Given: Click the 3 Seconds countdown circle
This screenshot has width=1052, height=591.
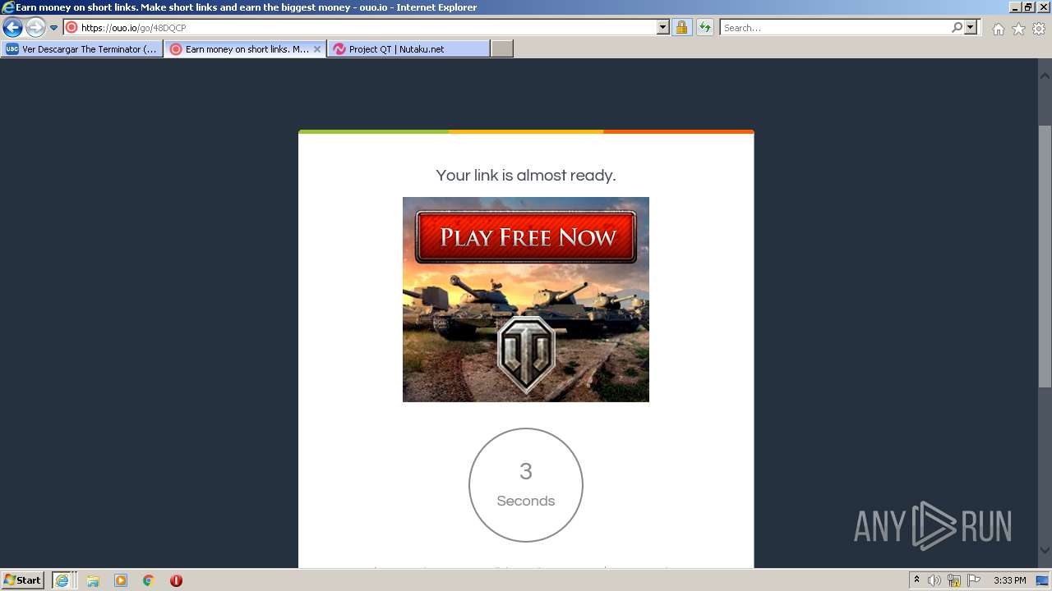Looking at the screenshot, I should (526, 485).
